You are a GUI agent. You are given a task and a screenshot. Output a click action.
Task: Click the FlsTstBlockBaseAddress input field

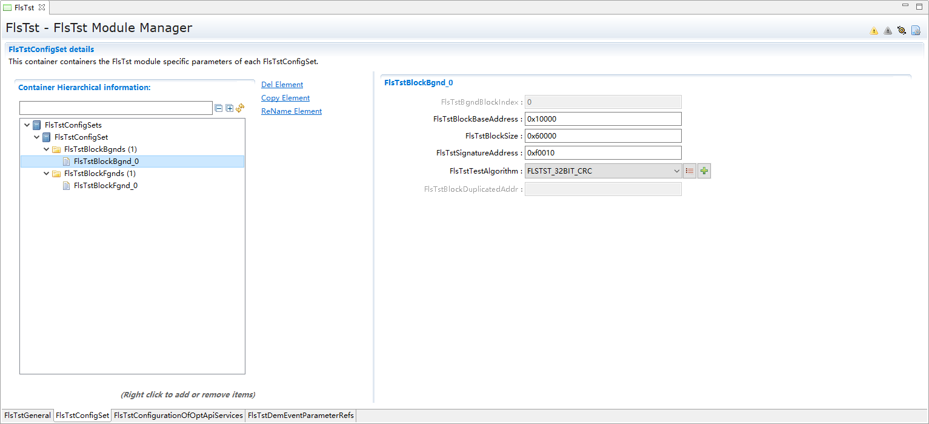coord(603,119)
